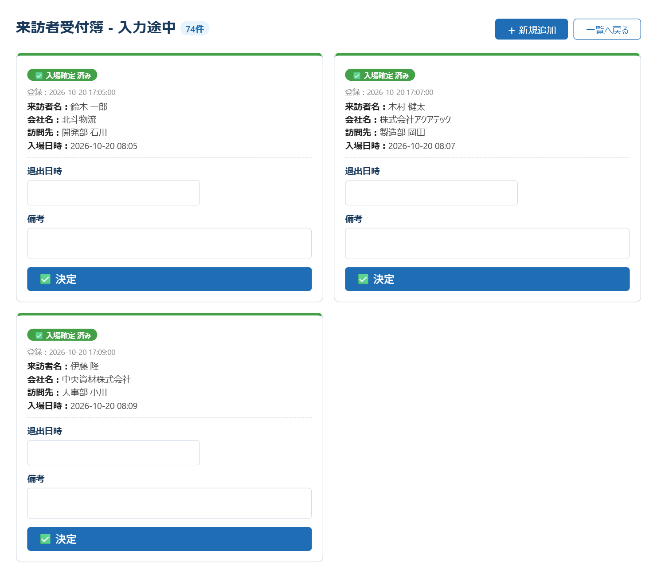The image size is (657, 578).
Task: Click entry time 2026-10-20 08:05
Action: [x=104, y=146]
